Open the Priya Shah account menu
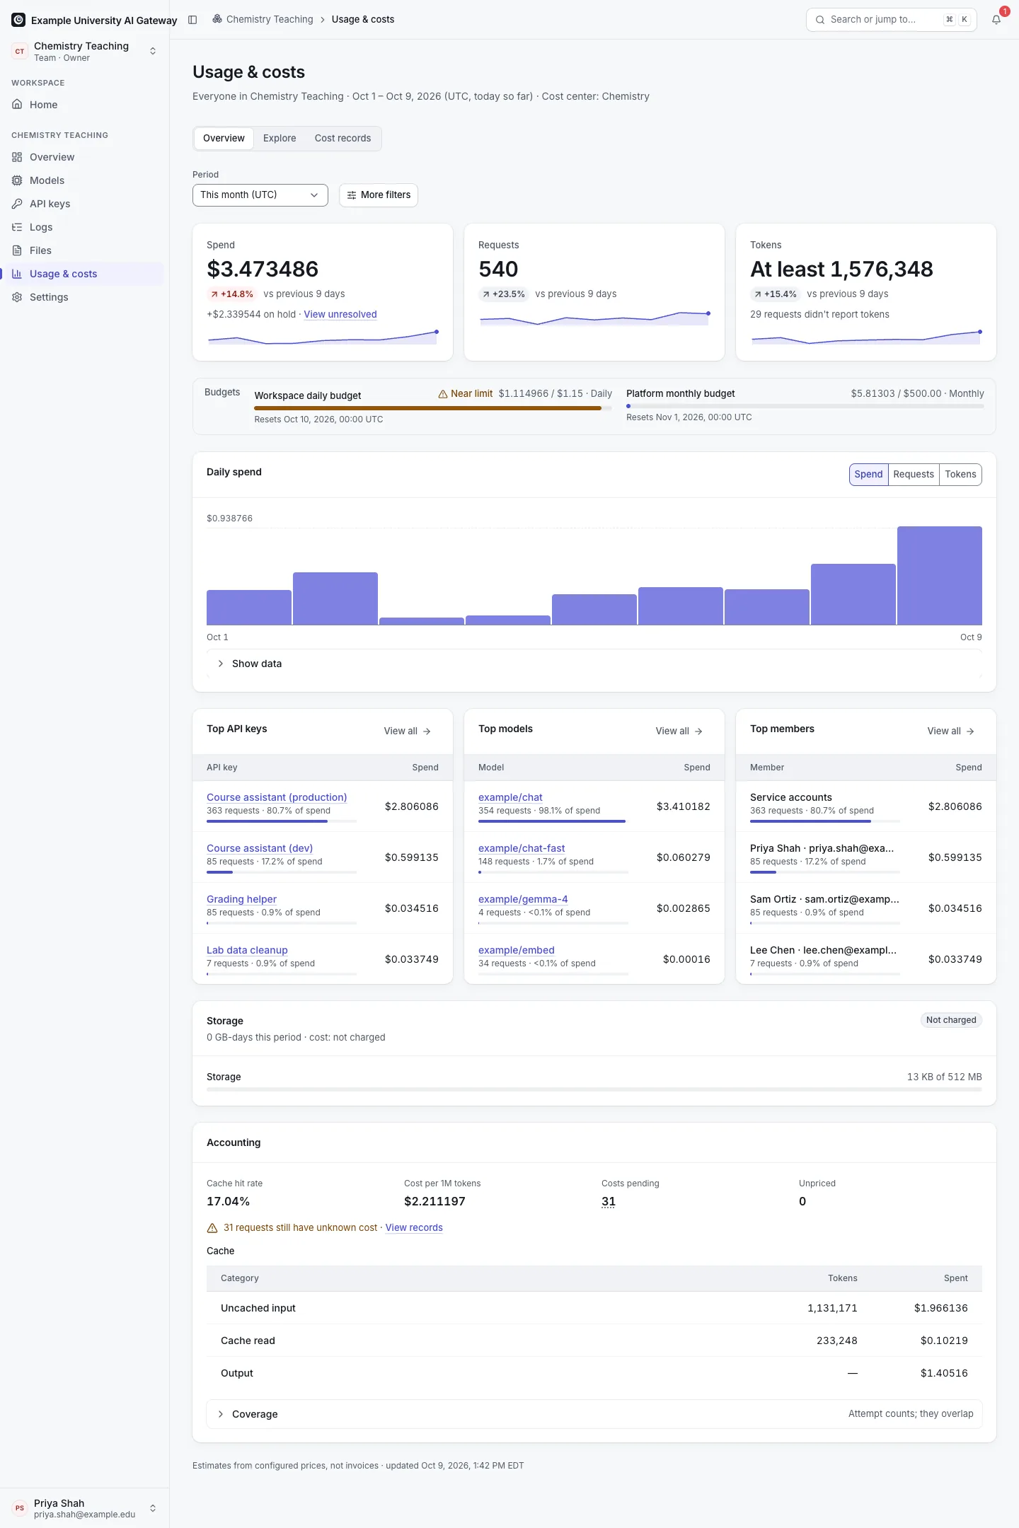This screenshot has height=1528, width=1019. pyautogui.click(x=85, y=1508)
